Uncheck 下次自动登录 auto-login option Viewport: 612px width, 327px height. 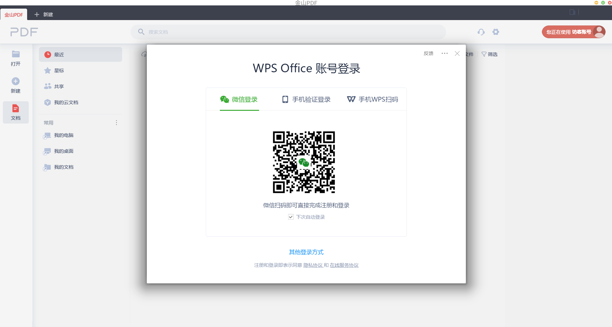pos(291,217)
